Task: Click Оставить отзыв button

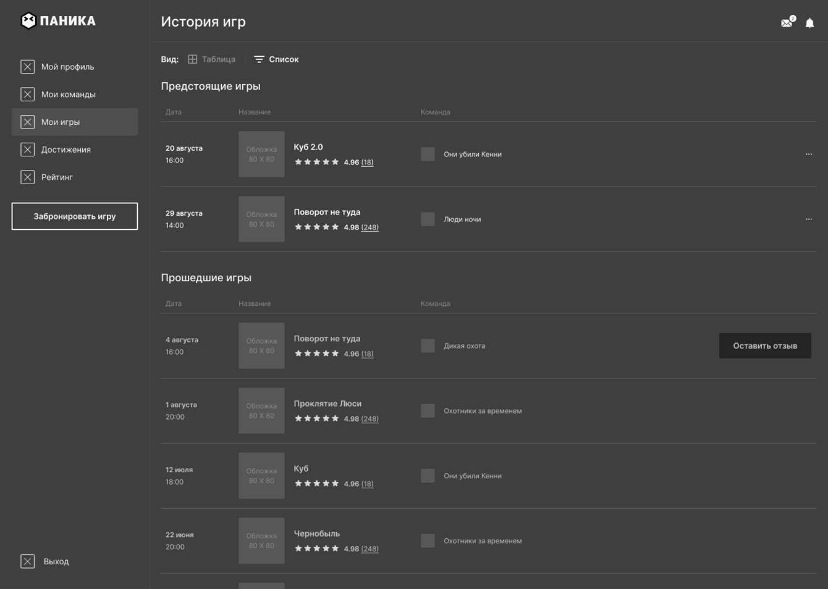Action: pyautogui.click(x=765, y=345)
